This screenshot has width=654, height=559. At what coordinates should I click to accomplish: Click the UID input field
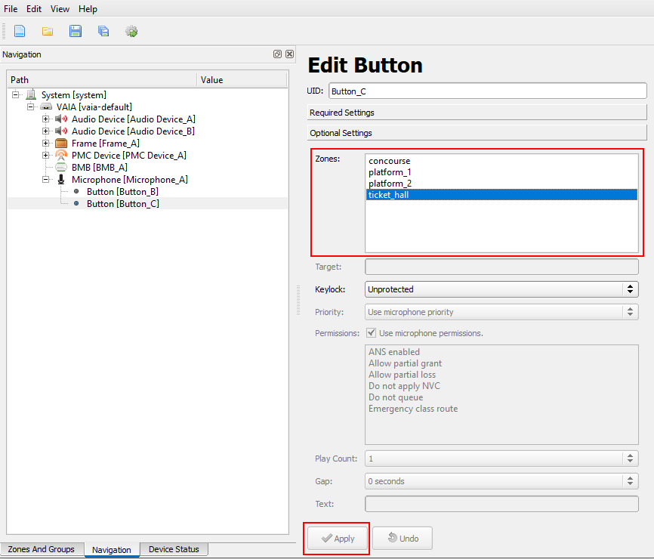pos(487,91)
